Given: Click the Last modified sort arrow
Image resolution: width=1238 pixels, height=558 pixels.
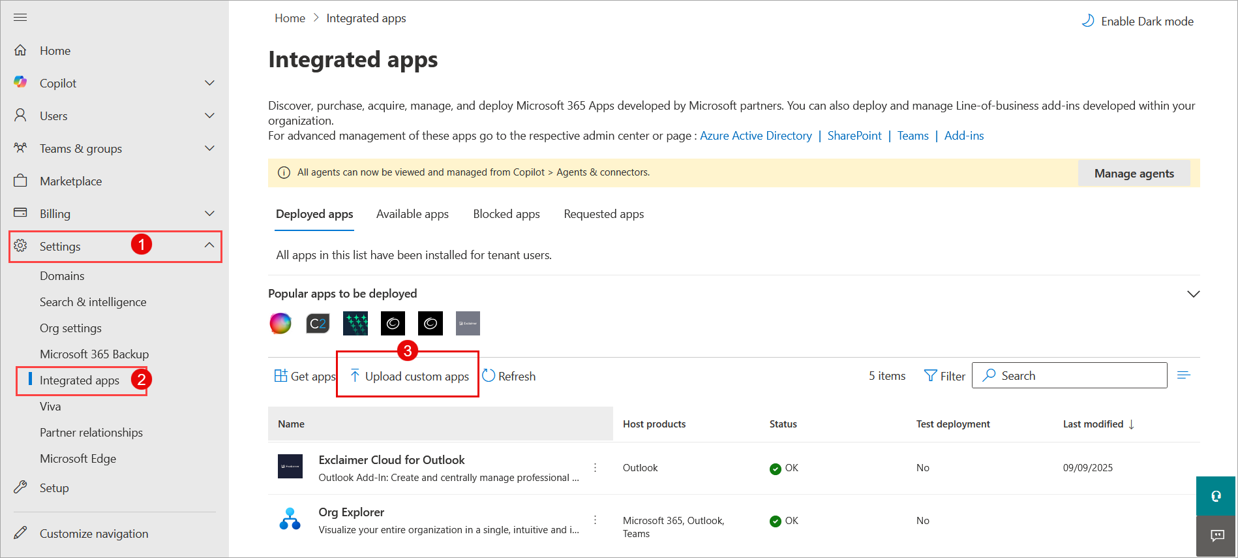Looking at the screenshot, I should tap(1132, 424).
